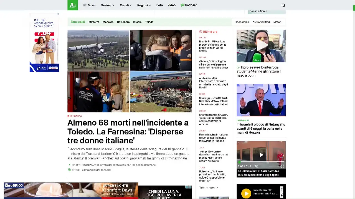This screenshot has width=355, height=199.
Task: Select the Manovra hot topic
Action: pyautogui.click(x=108, y=22)
